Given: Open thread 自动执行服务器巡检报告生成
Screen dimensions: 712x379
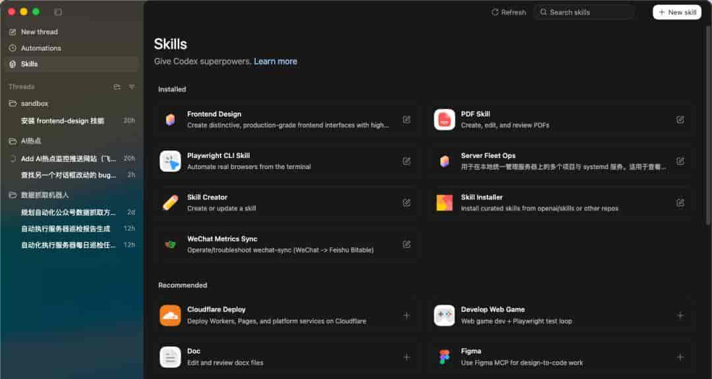Looking at the screenshot, I should tap(72, 228).
